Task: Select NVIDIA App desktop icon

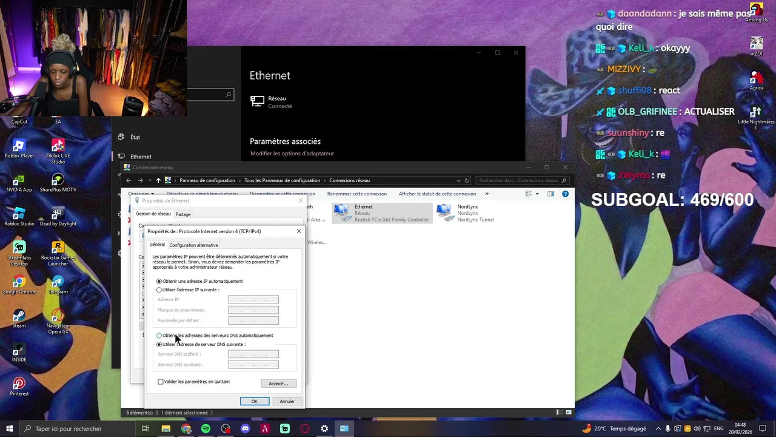Action: 19,183
